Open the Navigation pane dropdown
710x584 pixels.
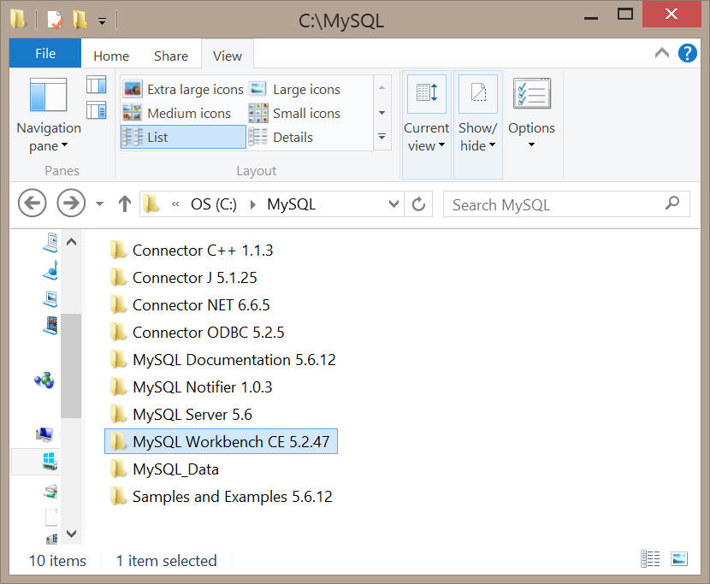49,116
